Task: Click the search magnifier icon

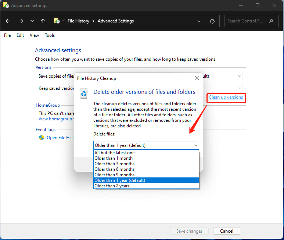Action: coord(271,21)
